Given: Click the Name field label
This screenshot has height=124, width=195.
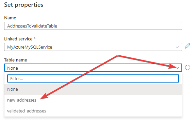Looking at the screenshot, I should 10,18.
